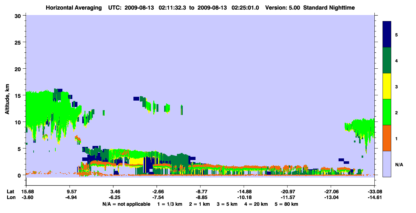The height and width of the screenshot is (213, 416).
Task: Click latitude value -14.88
Action: 244,192
